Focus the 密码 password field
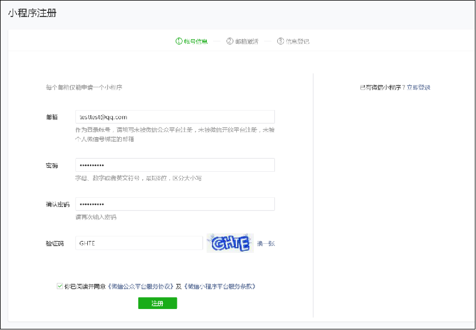Screen dimensions: 476x330 coord(175,165)
